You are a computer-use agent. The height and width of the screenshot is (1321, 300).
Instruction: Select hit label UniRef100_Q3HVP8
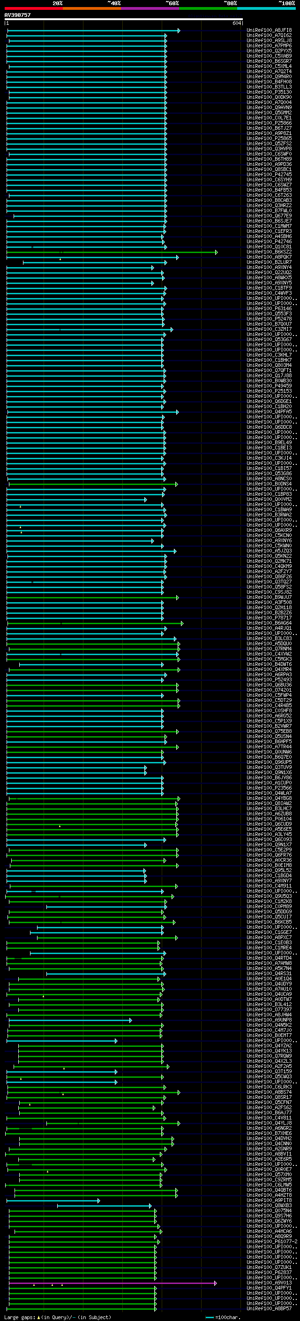[269, 149]
